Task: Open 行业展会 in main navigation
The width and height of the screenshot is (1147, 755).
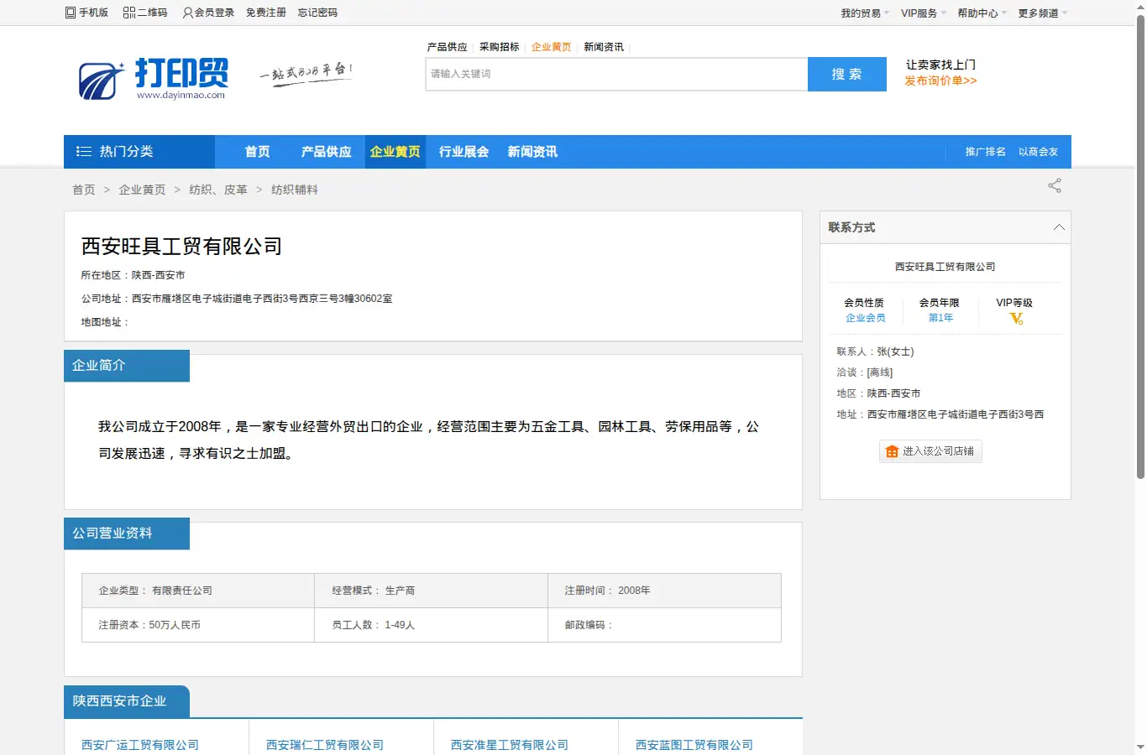Action: pyautogui.click(x=464, y=152)
